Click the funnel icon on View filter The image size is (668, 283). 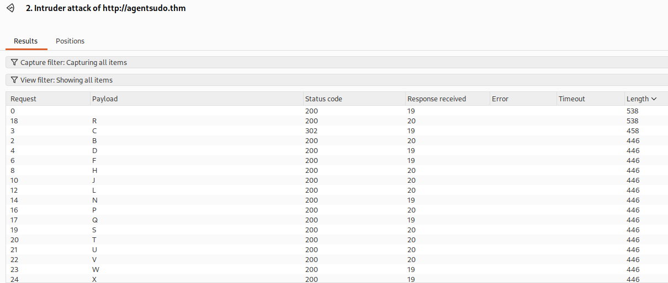[x=14, y=80]
